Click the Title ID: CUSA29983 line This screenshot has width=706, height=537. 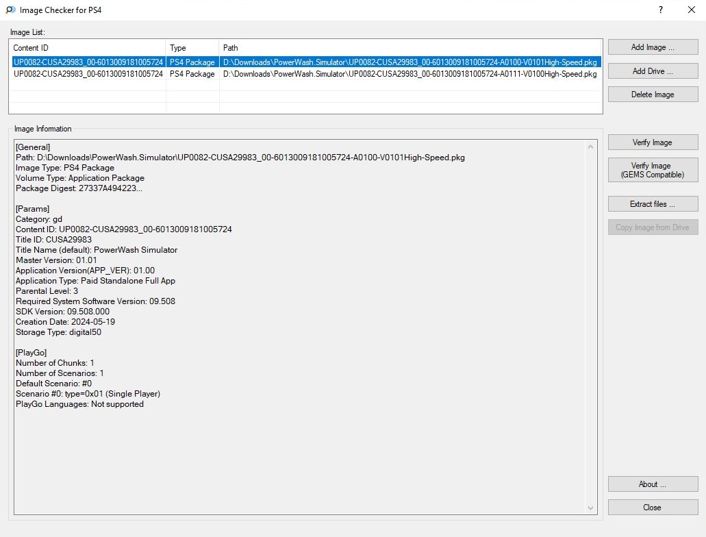pos(53,240)
